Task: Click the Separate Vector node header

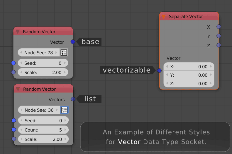Action: 189,16
